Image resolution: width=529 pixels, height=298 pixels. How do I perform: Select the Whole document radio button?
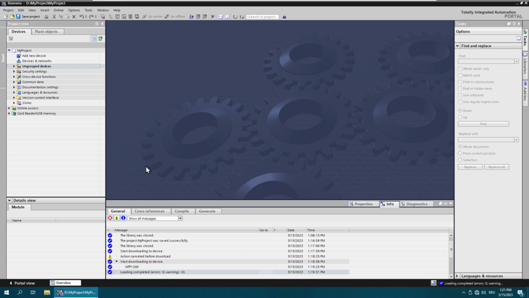460,147
